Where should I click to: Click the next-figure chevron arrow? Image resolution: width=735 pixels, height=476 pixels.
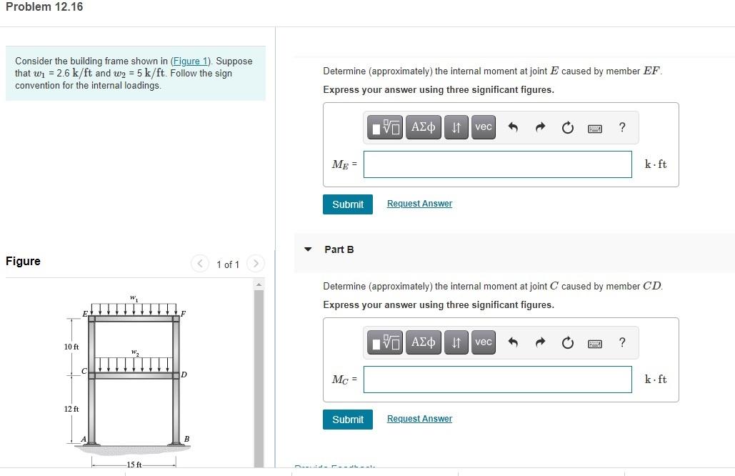point(256,264)
